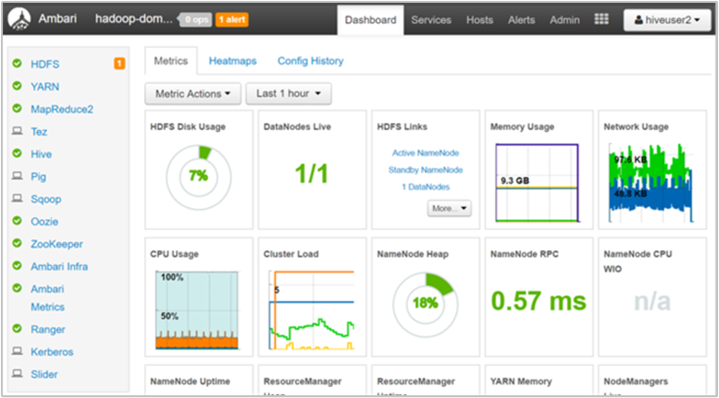Click the MapReduce2 green status icon
The height and width of the screenshot is (398, 719).
coord(17,108)
